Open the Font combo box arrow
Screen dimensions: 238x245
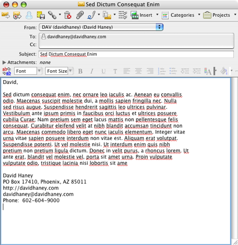tap(39, 71)
